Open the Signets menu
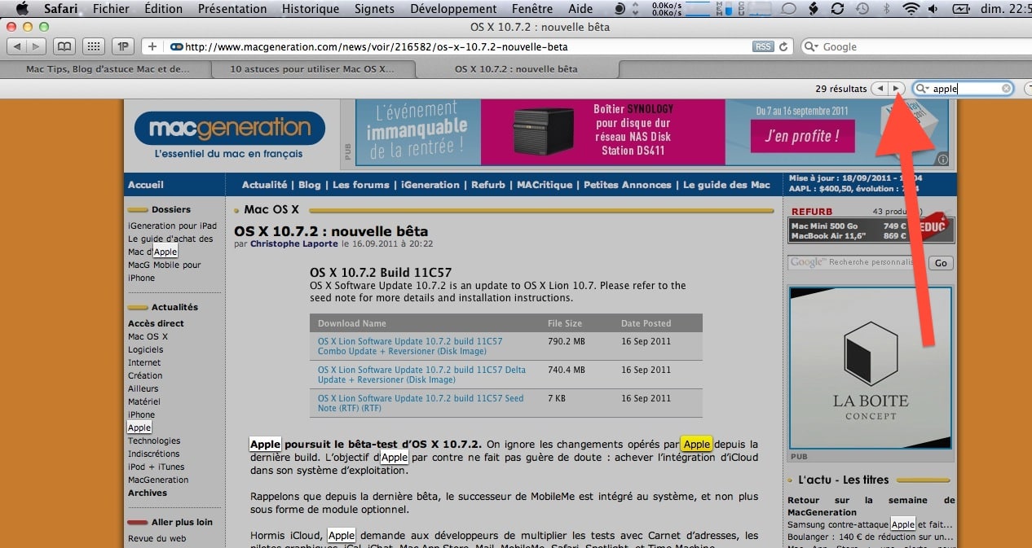 (374, 9)
